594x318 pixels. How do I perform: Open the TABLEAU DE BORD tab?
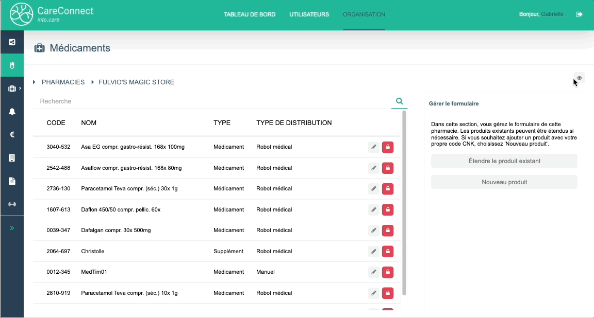[x=249, y=14]
